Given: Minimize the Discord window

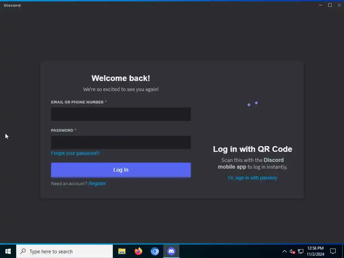Looking at the screenshot, I should [x=320, y=5].
